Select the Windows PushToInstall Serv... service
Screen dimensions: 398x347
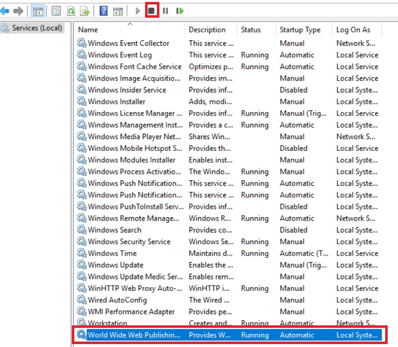coord(229,206)
